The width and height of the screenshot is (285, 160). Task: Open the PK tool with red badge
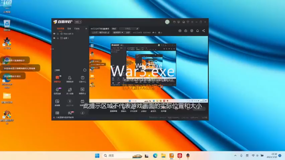coord(70,113)
